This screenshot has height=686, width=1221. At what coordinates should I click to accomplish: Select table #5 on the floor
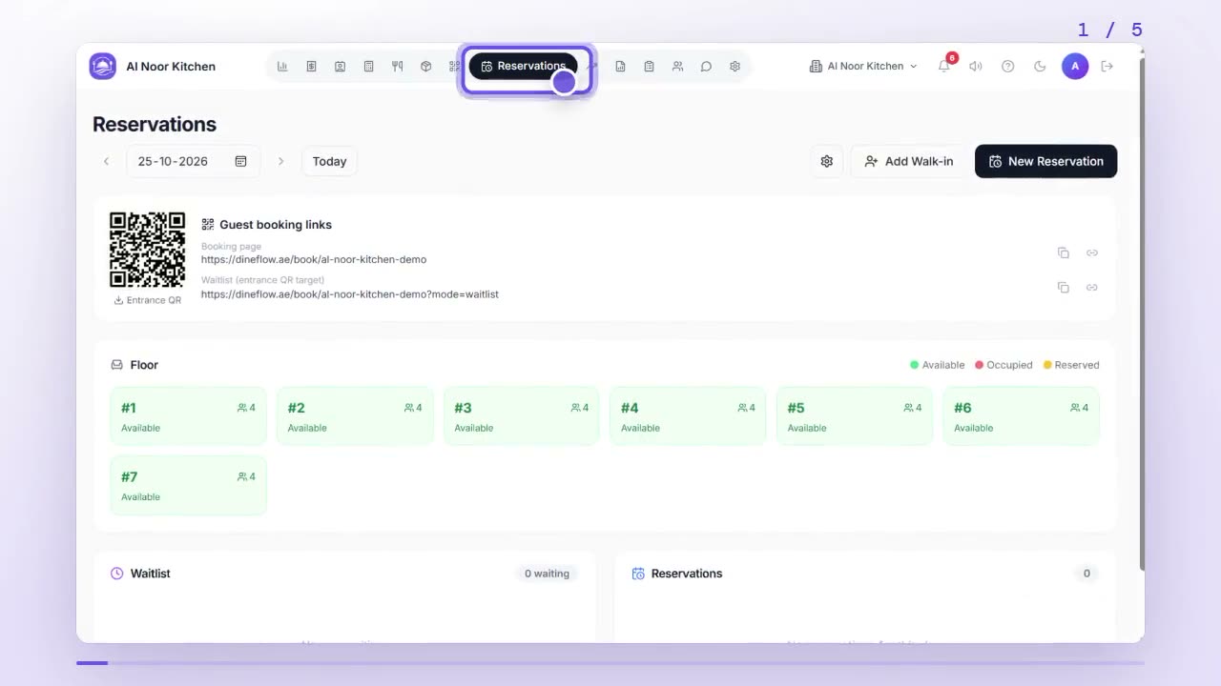855,416
